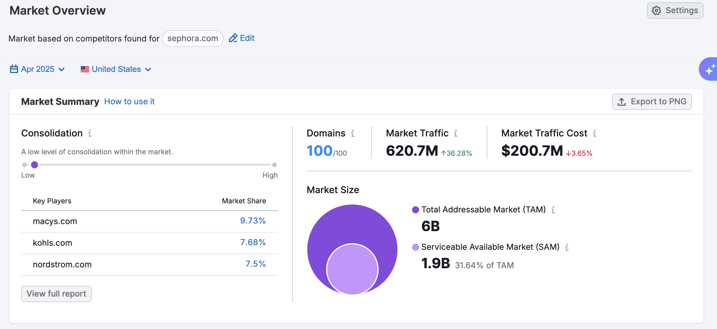Open the AI sparkle assistant button
717x329 pixels.
pyautogui.click(x=709, y=70)
